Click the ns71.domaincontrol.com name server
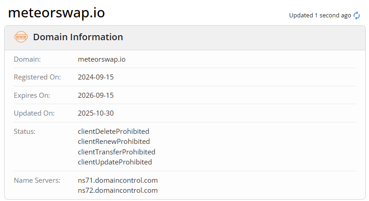 tap(118, 180)
